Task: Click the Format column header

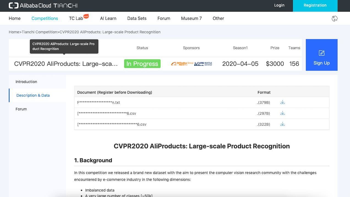Action: point(264,92)
